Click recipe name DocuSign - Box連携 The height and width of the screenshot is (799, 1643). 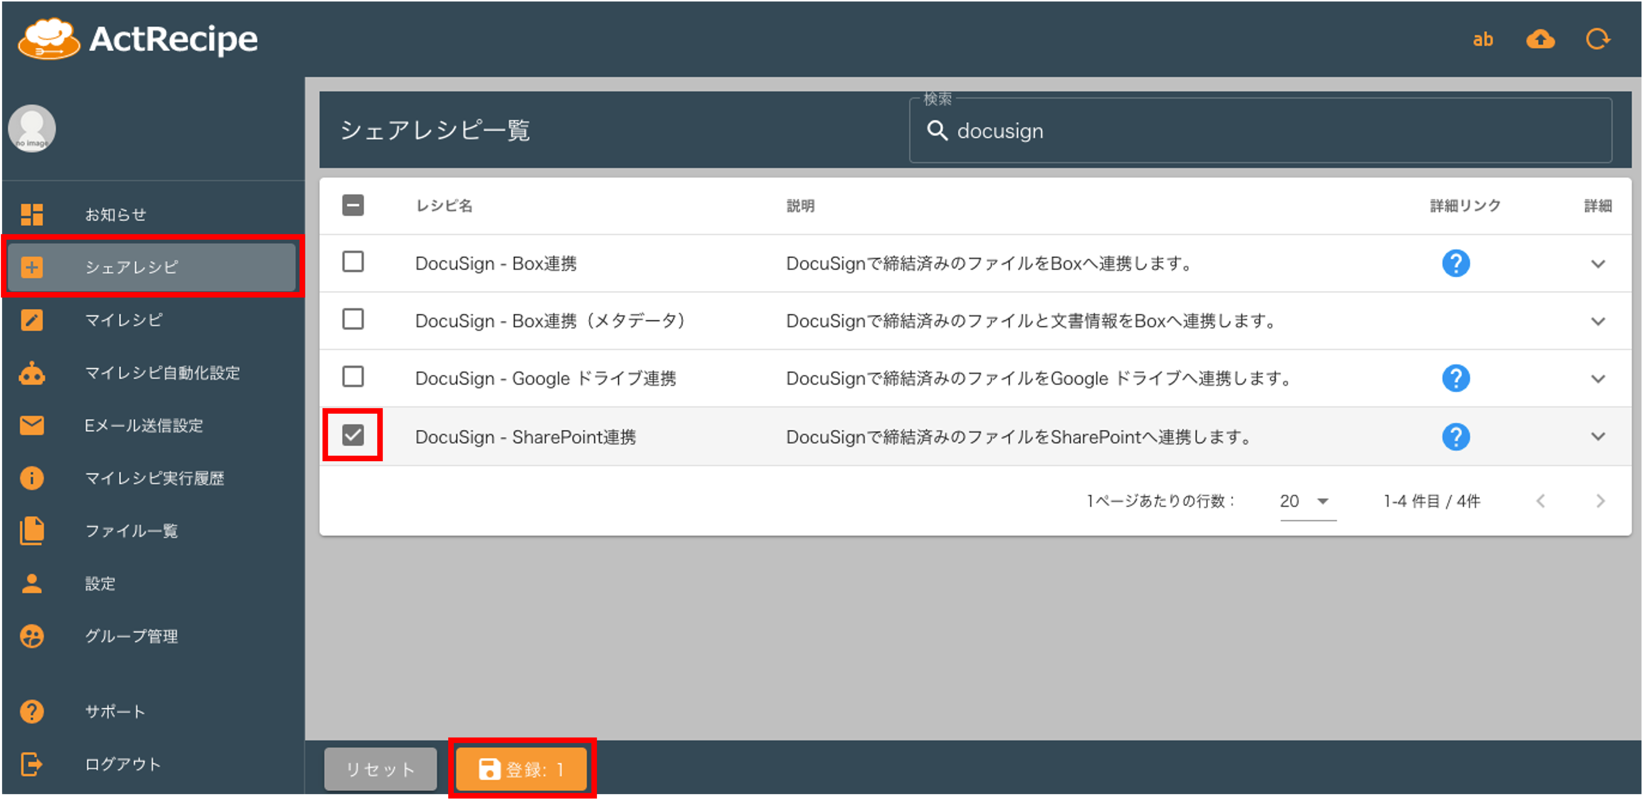(496, 264)
